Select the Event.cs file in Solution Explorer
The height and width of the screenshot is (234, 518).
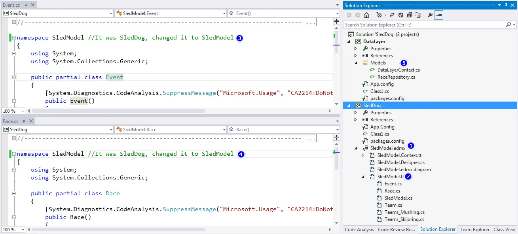pos(393,184)
